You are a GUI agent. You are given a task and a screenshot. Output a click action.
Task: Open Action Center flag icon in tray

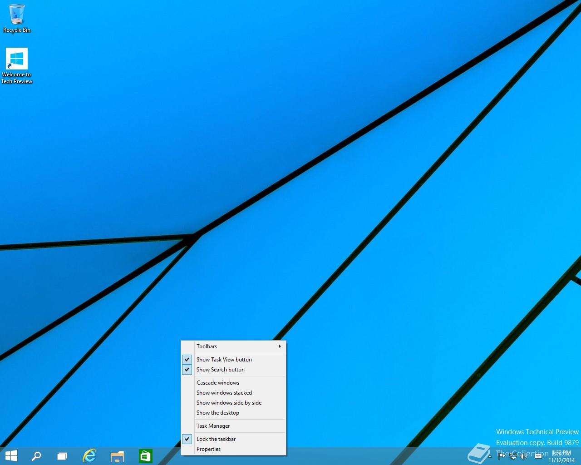coord(501,456)
